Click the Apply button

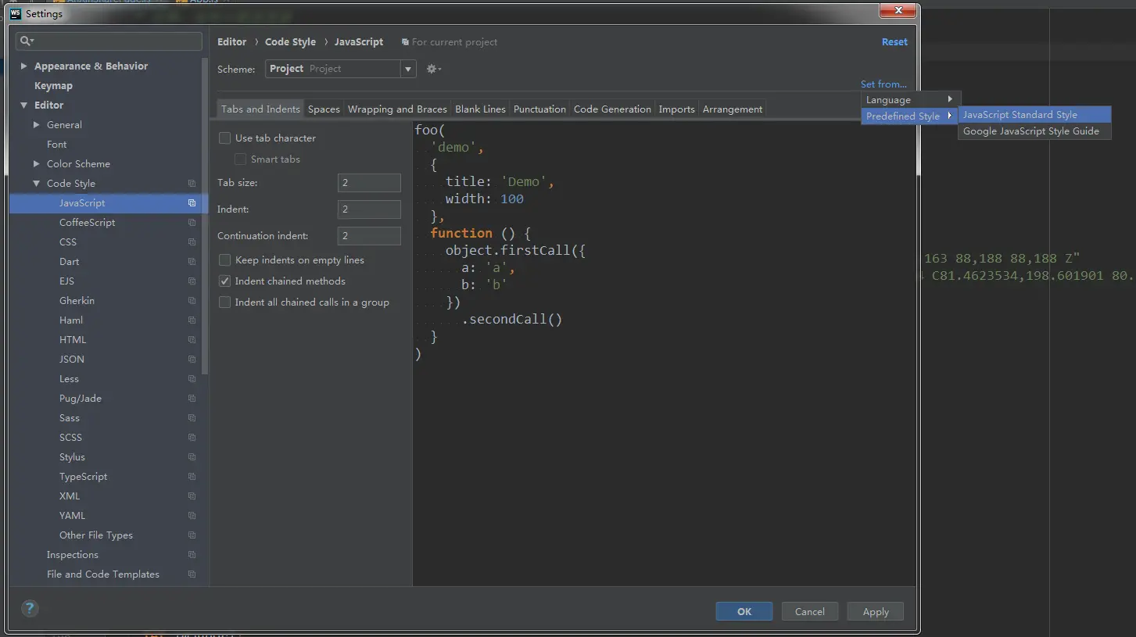click(x=876, y=612)
